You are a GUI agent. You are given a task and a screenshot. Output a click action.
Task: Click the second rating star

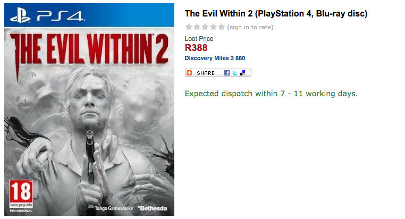coord(197,27)
